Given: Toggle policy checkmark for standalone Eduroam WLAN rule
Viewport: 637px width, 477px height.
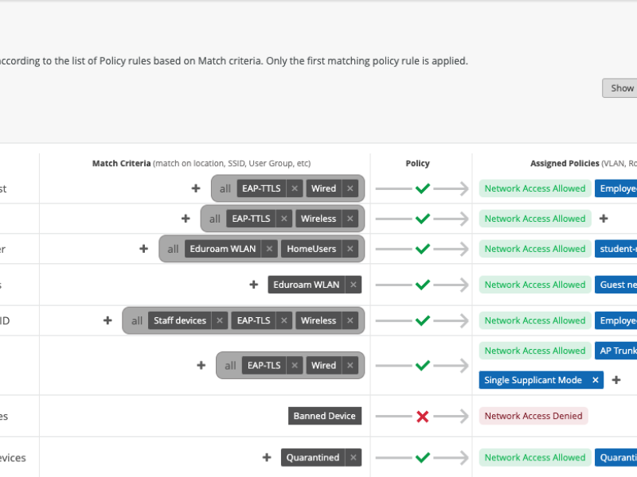Looking at the screenshot, I should [423, 285].
